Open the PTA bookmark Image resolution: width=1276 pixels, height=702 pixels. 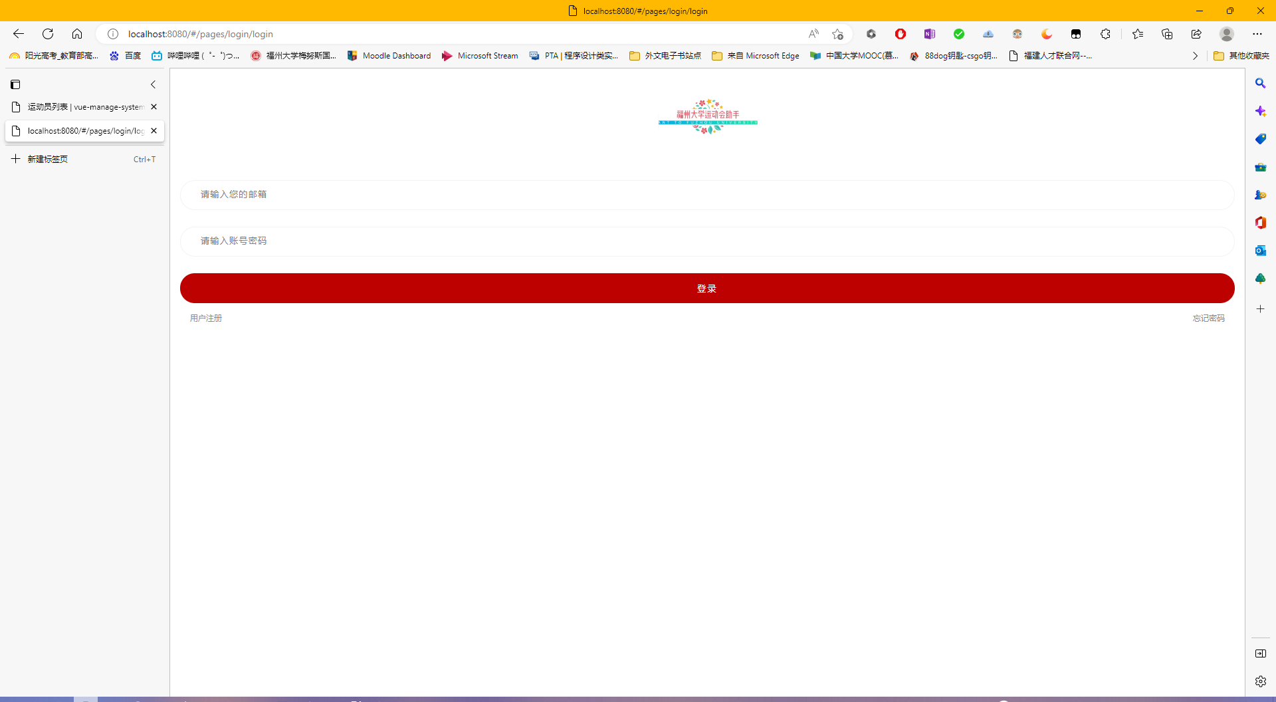point(574,56)
